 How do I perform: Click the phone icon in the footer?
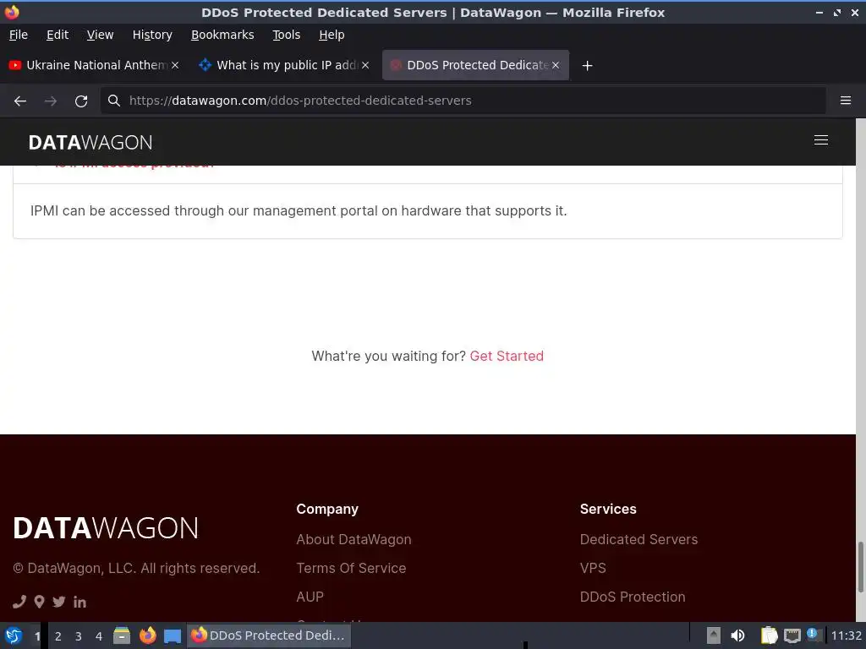click(19, 602)
